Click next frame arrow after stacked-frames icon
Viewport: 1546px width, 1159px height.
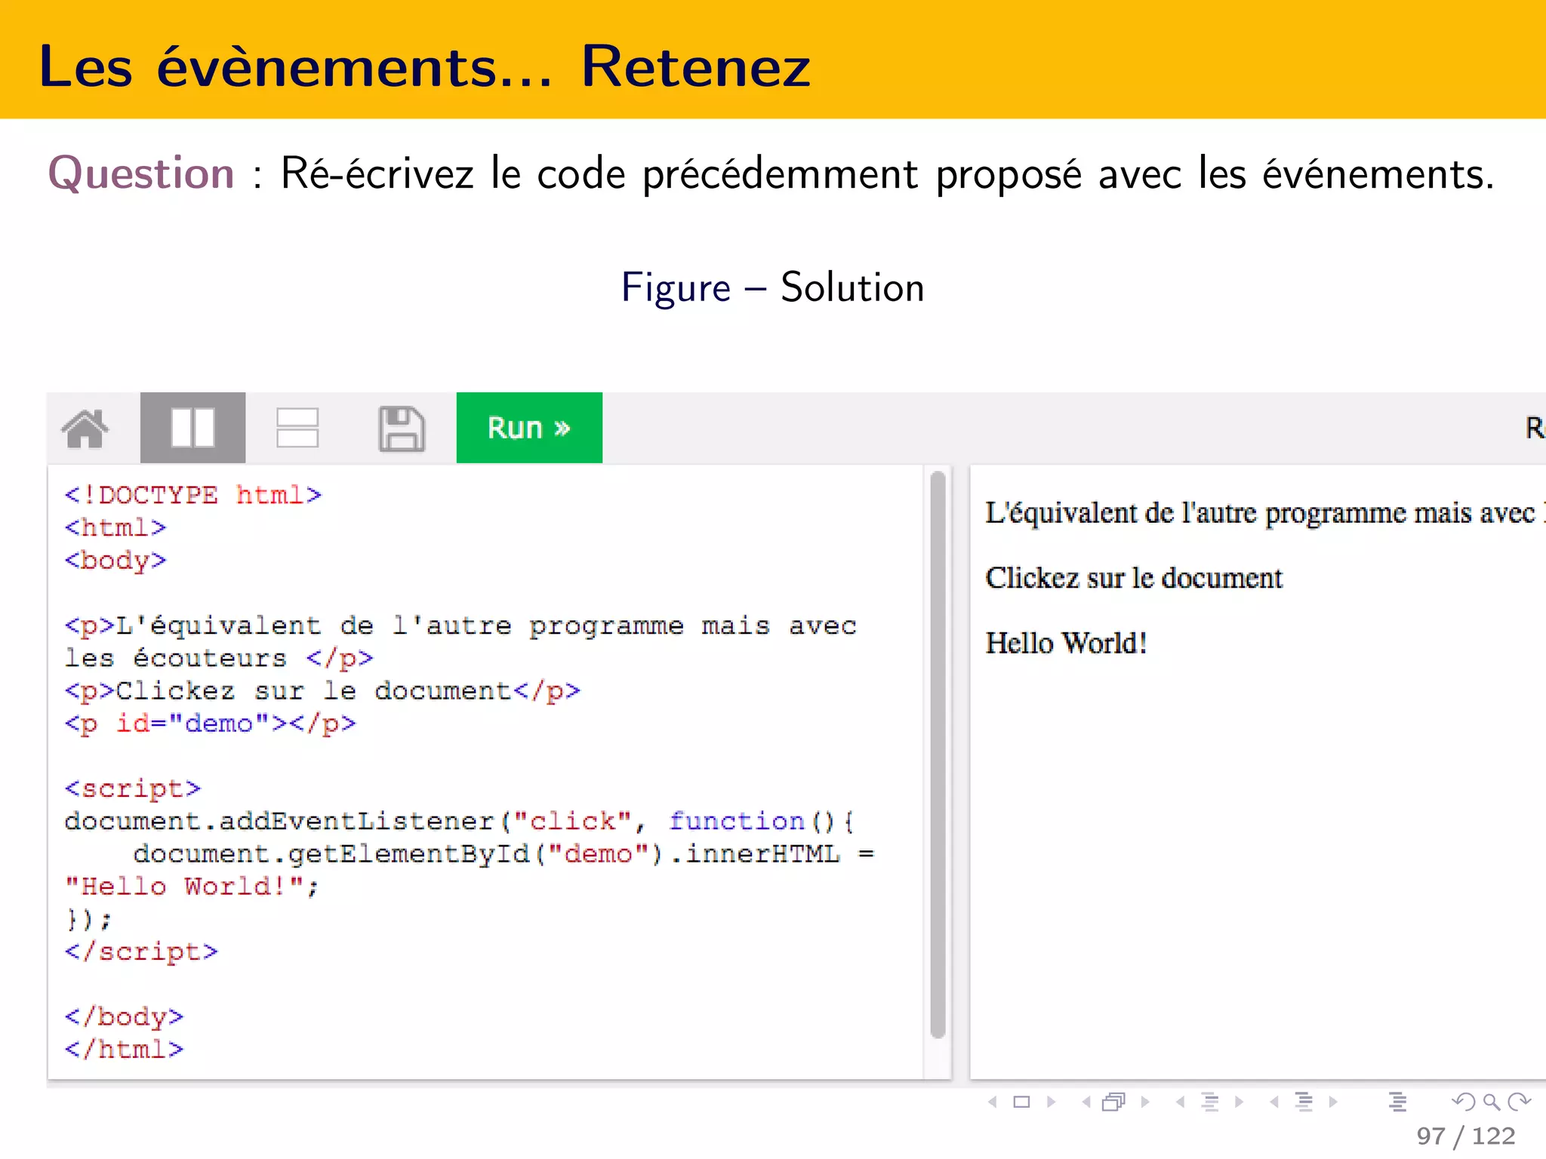(1145, 1102)
